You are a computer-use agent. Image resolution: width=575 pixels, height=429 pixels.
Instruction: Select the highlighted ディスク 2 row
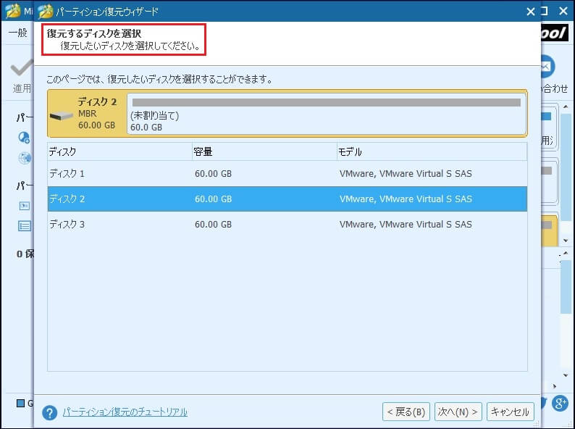click(x=287, y=199)
